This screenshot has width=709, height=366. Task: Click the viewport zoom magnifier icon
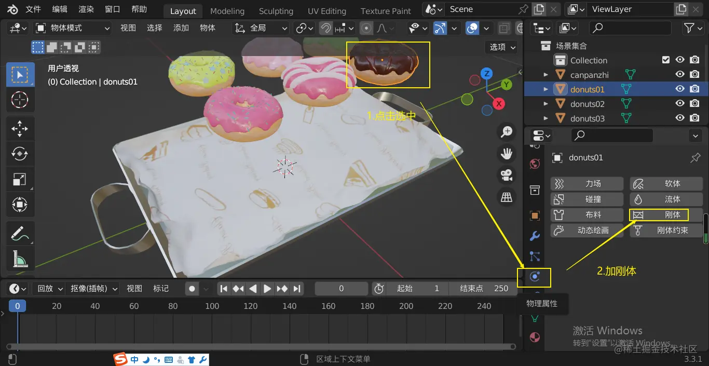tap(506, 132)
